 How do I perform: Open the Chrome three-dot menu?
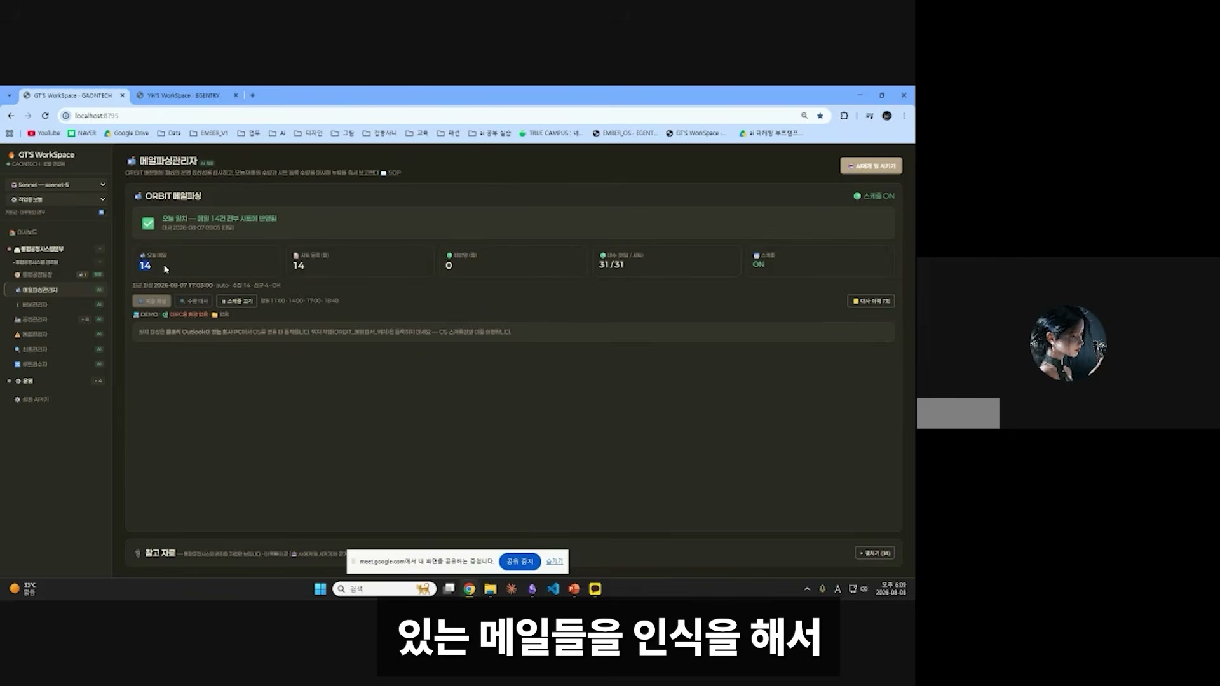pyautogui.click(x=904, y=116)
